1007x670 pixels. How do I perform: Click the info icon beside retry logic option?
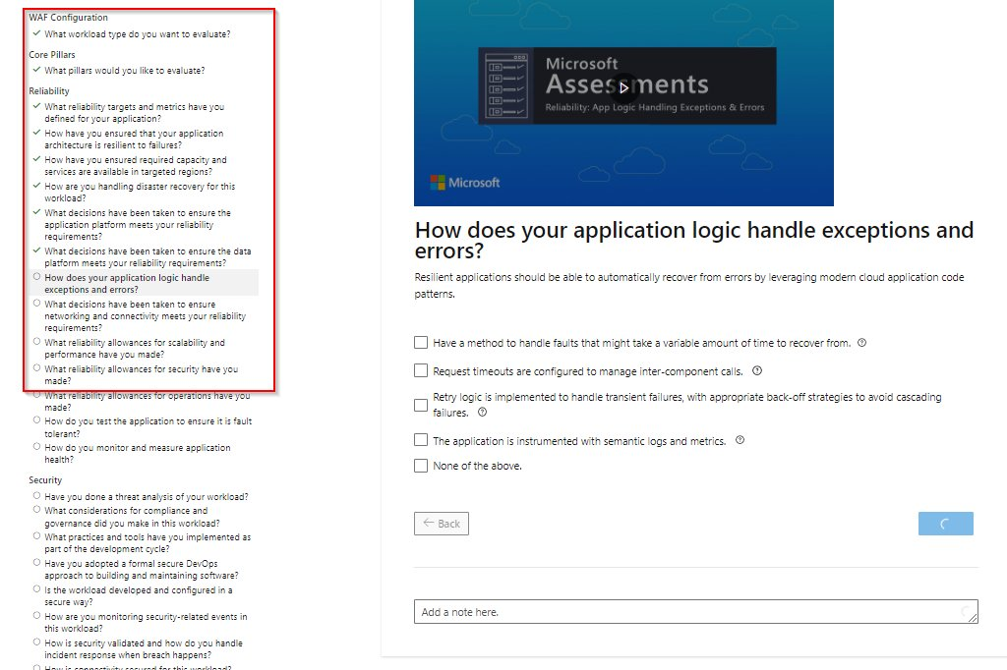coord(482,412)
